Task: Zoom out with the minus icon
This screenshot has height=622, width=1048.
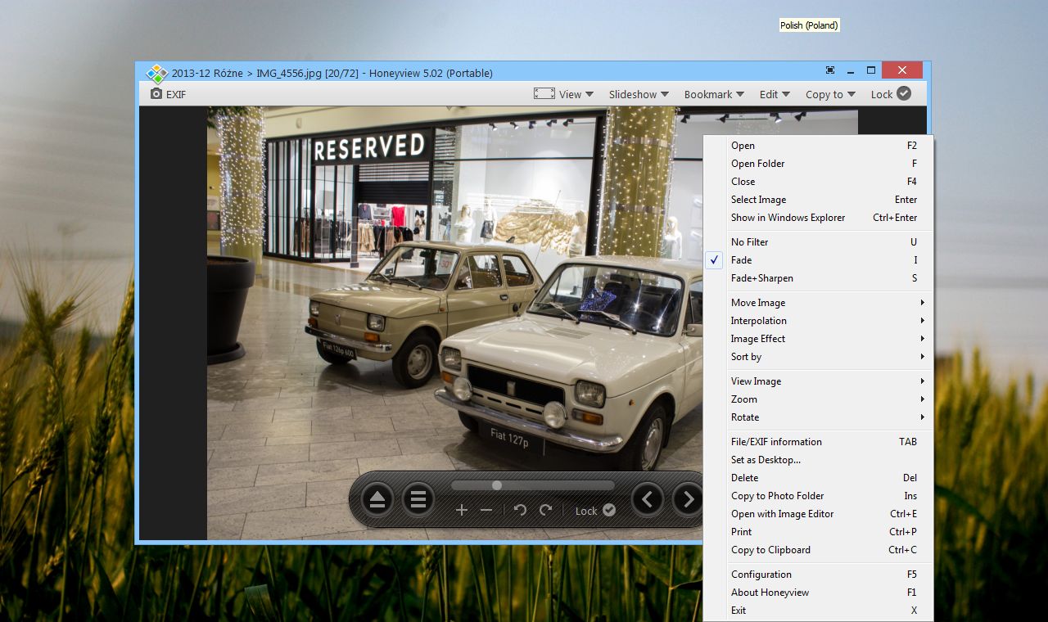Action: tap(486, 510)
